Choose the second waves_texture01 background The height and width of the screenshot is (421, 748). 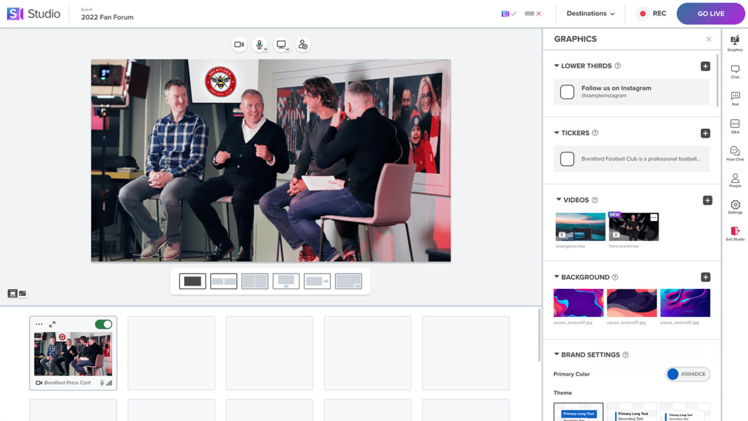(632, 303)
